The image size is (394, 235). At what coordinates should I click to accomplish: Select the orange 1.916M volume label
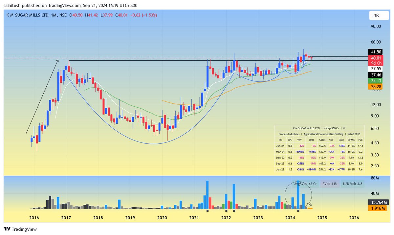pyautogui.click(x=377, y=208)
